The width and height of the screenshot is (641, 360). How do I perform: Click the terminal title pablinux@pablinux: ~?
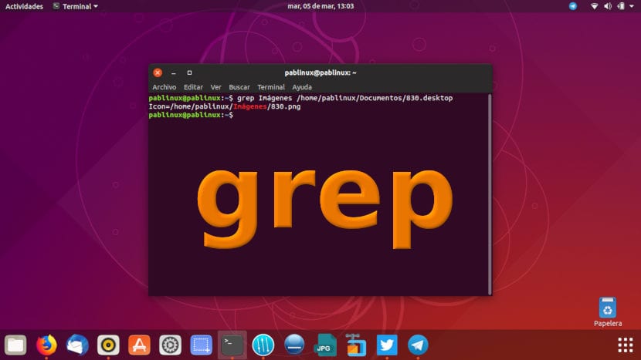tap(320, 72)
